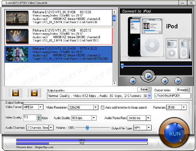The height and width of the screenshot is (151, 196).
Task: Click the iPod preview image
Action: pyautogui.click(x=156, y=37)
